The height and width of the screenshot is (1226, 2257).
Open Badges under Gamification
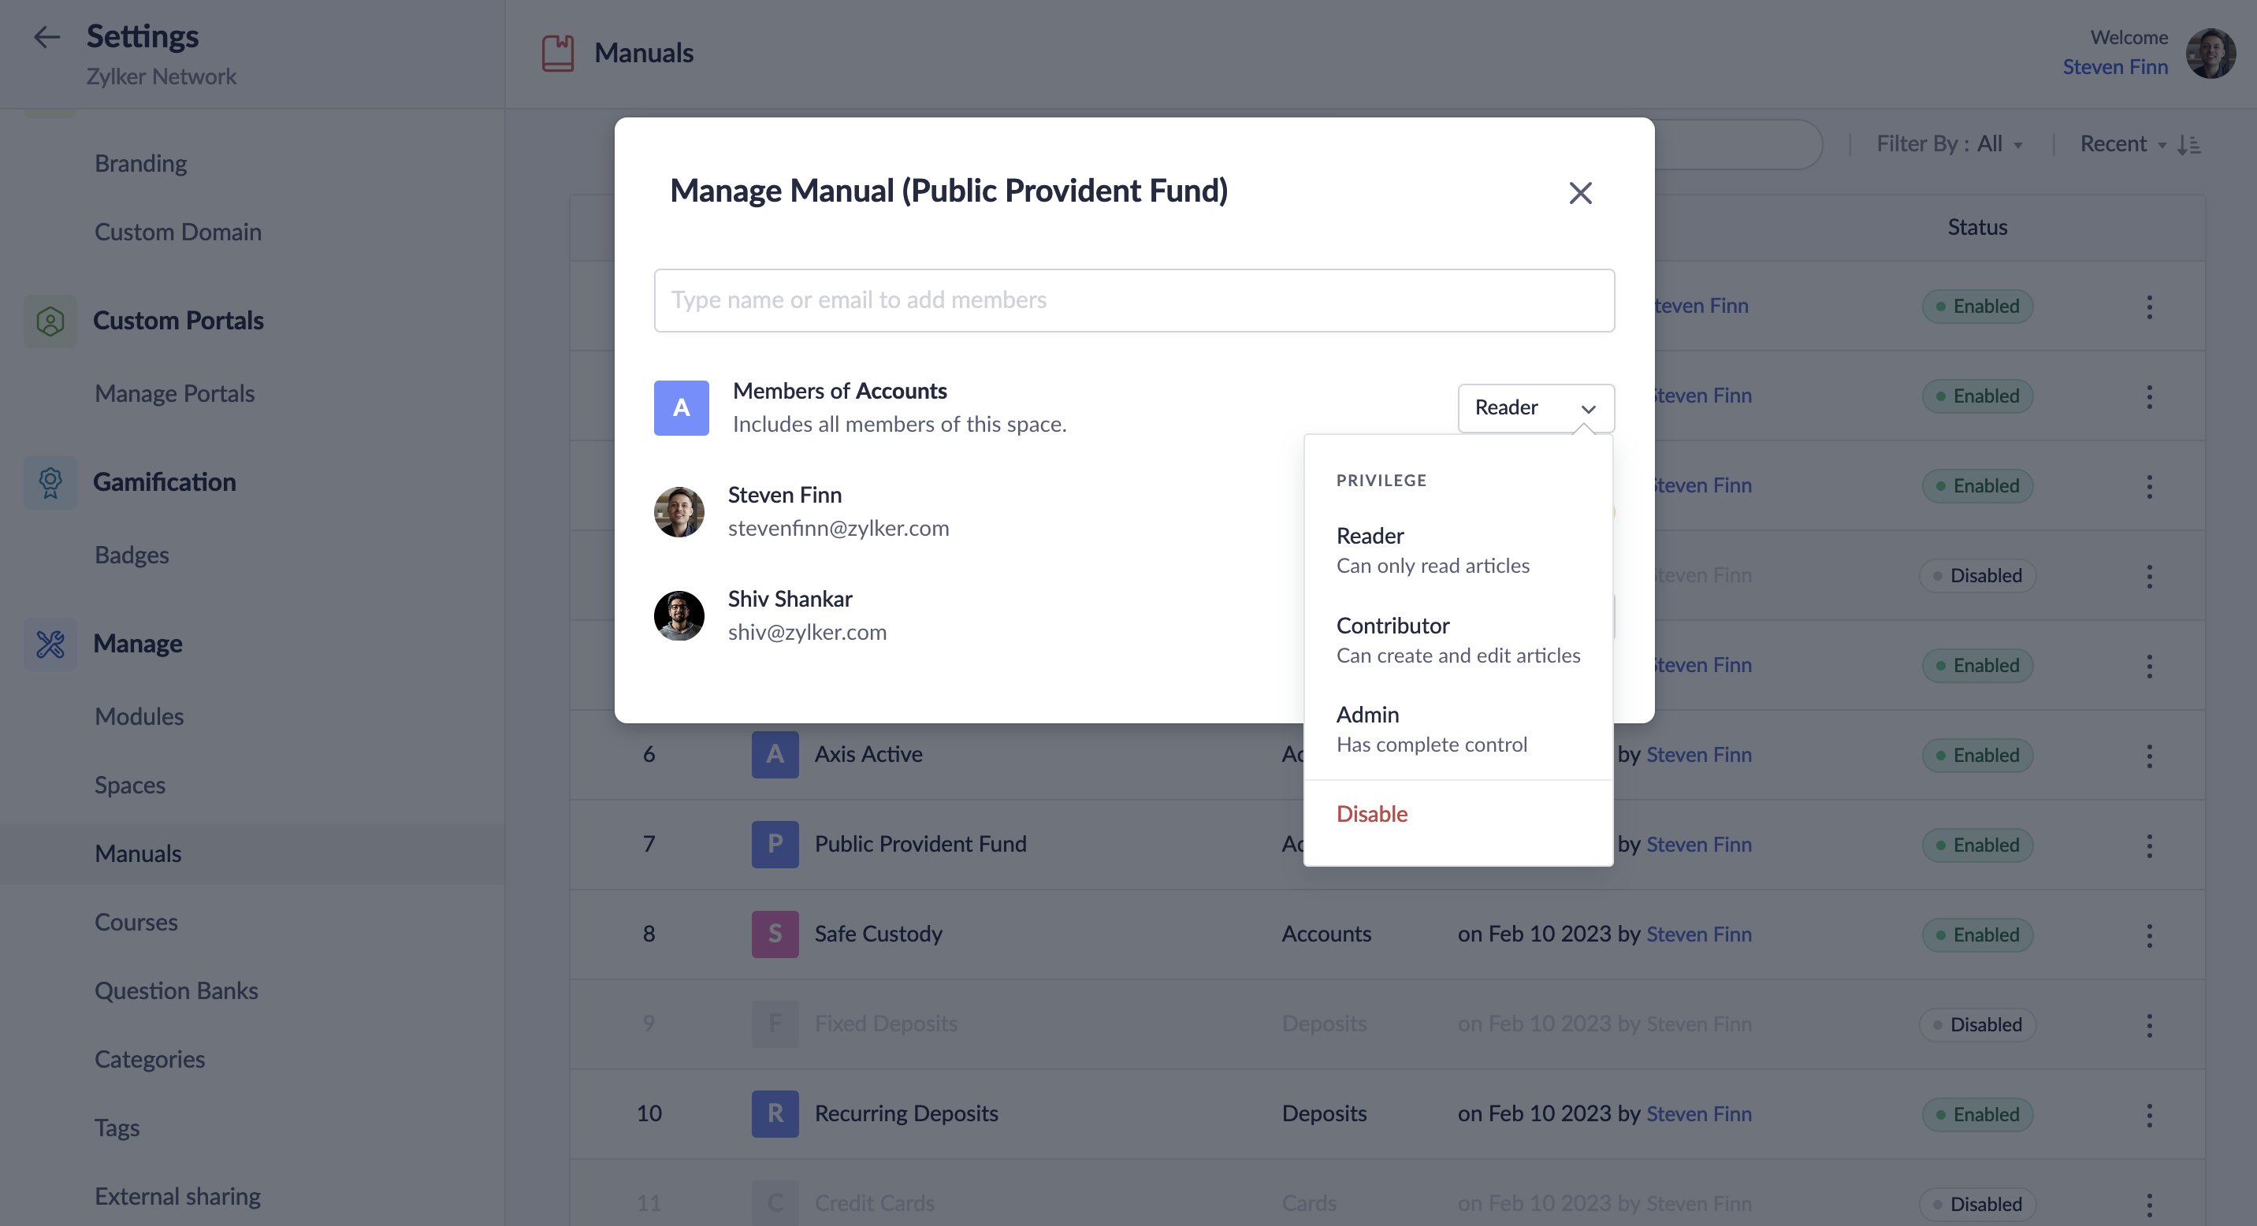[132, 555]
